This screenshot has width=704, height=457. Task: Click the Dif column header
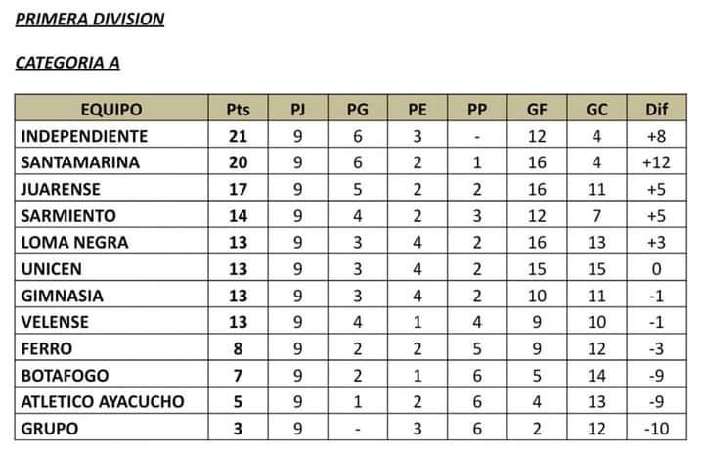656,108
